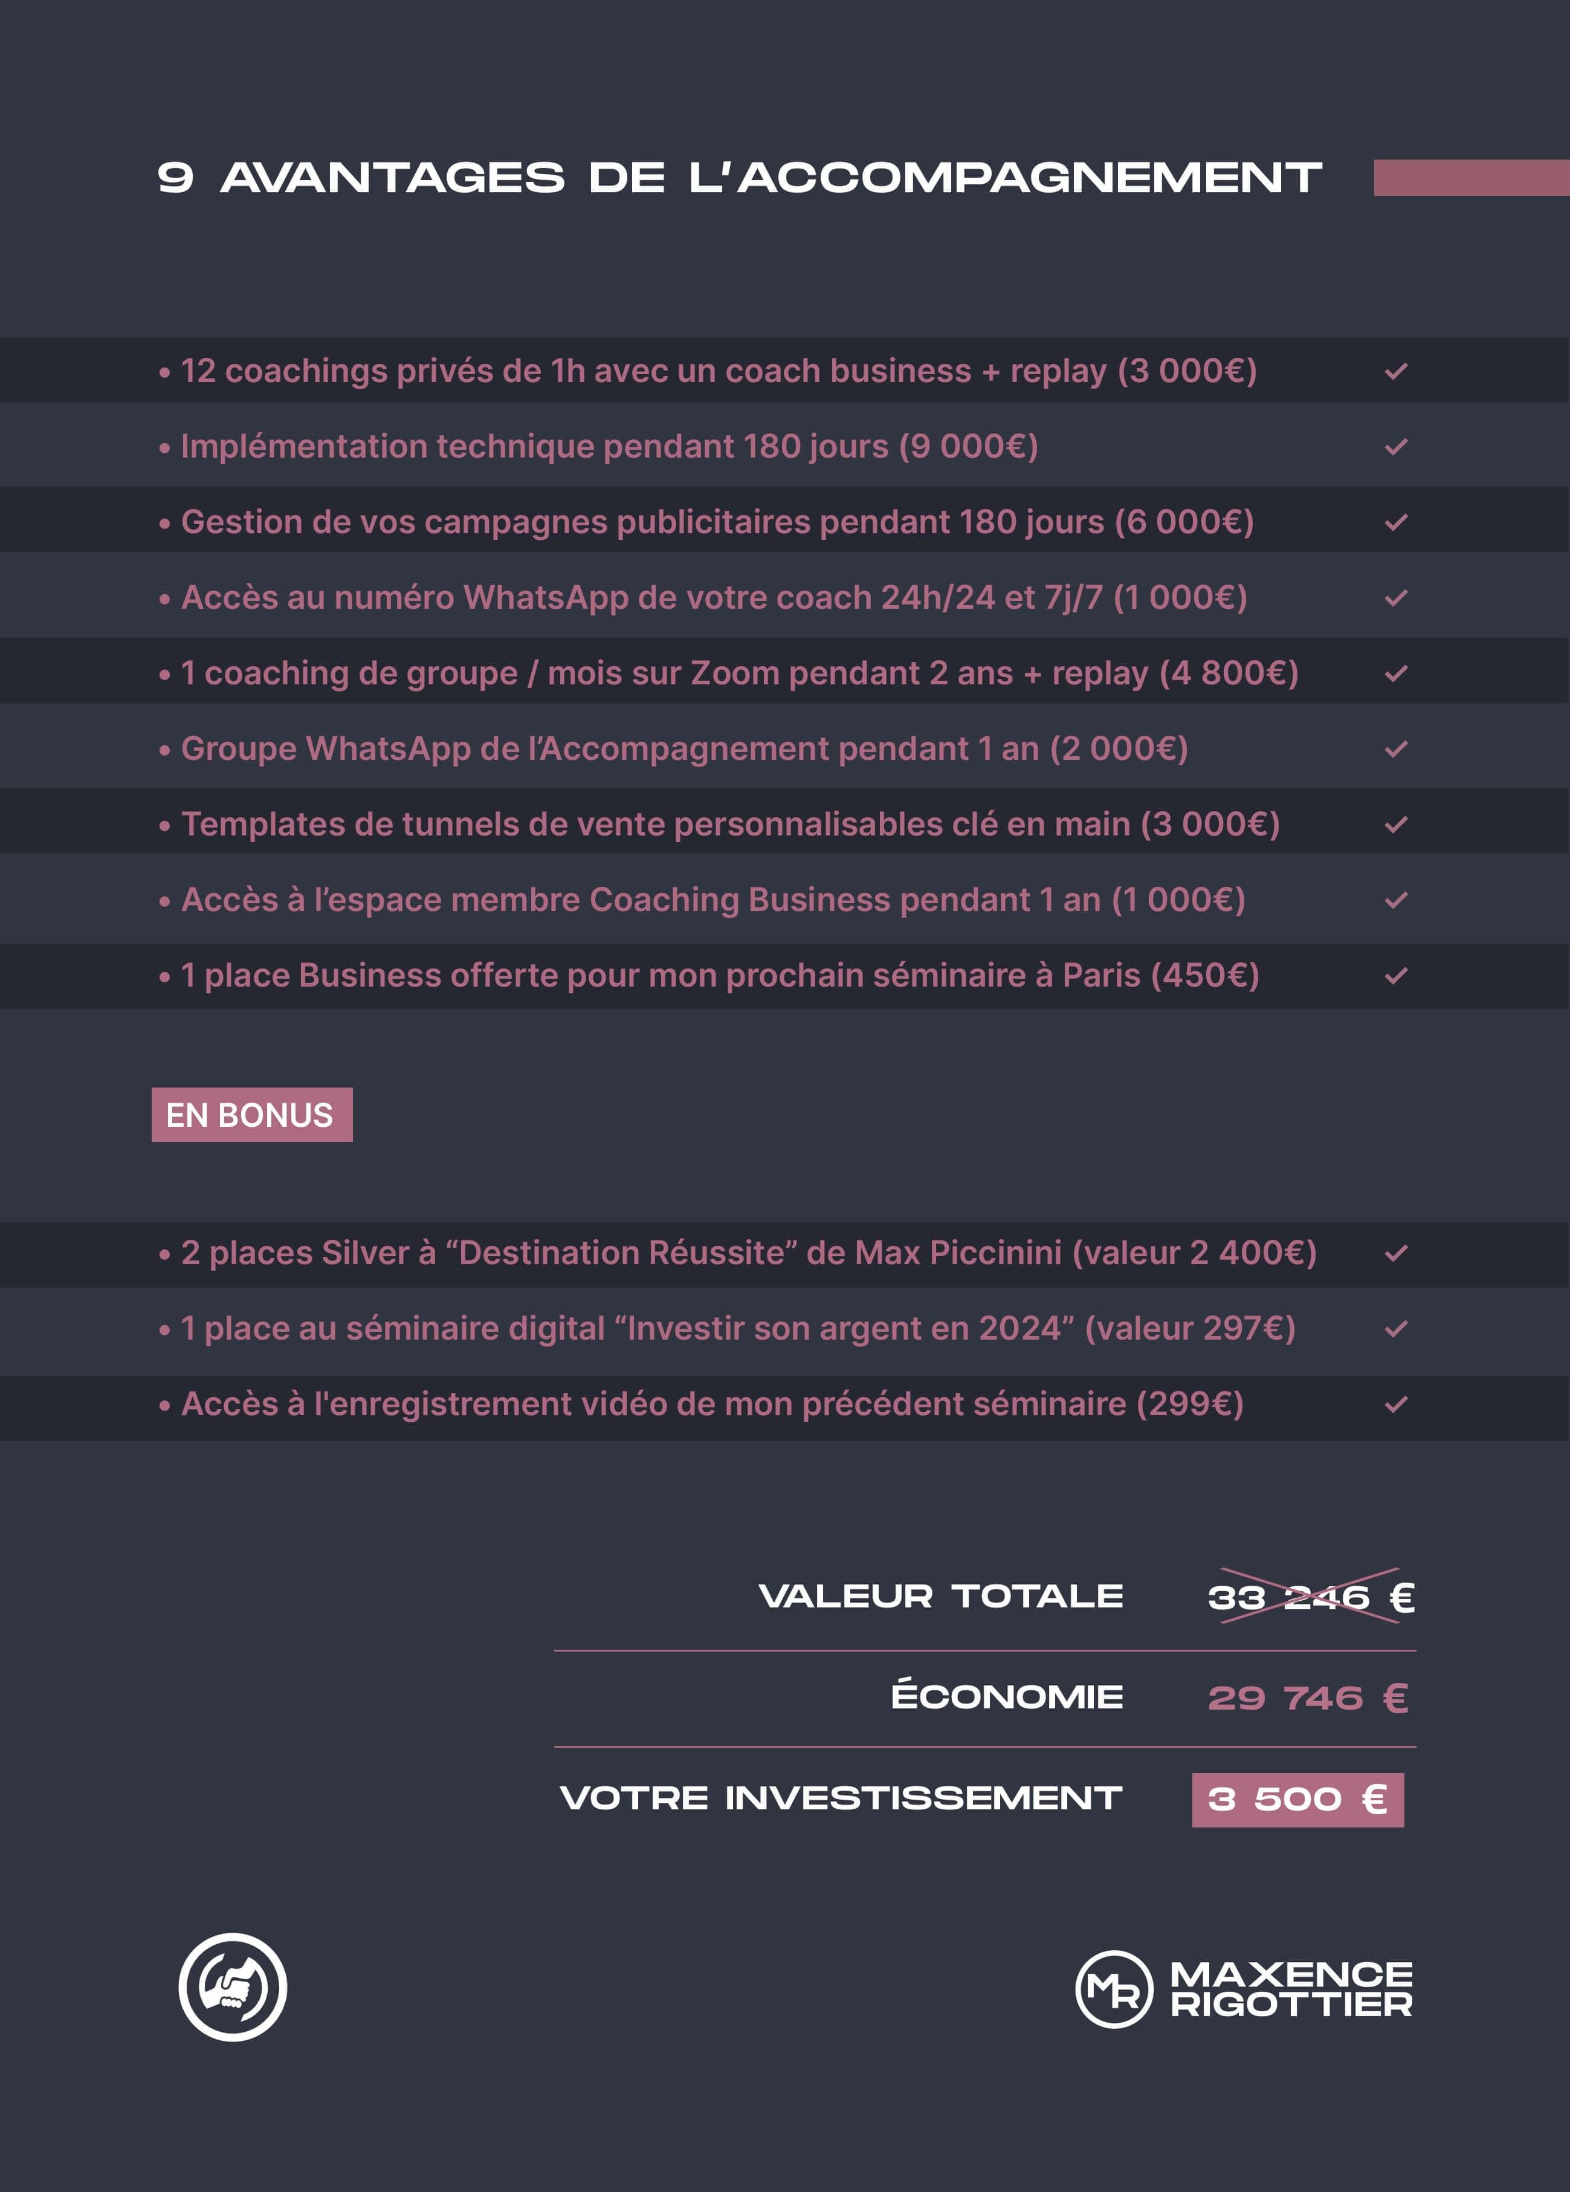Click the 3 500 € investment price box
1570x2192 pixels.
pyautogui.click(x=1297, y=1800)
